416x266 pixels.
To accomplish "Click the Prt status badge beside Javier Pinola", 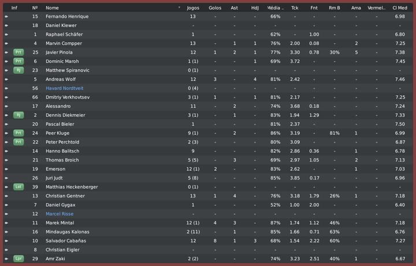I will (18, 53).
